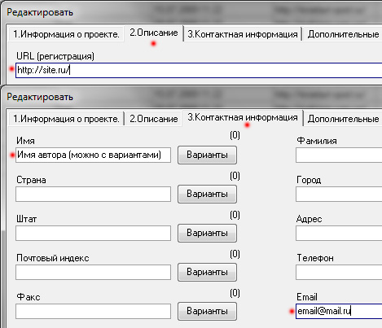382x328 pixels.
Task: Open '3.Контактная информация' tab in upper window
Action: 243,34
